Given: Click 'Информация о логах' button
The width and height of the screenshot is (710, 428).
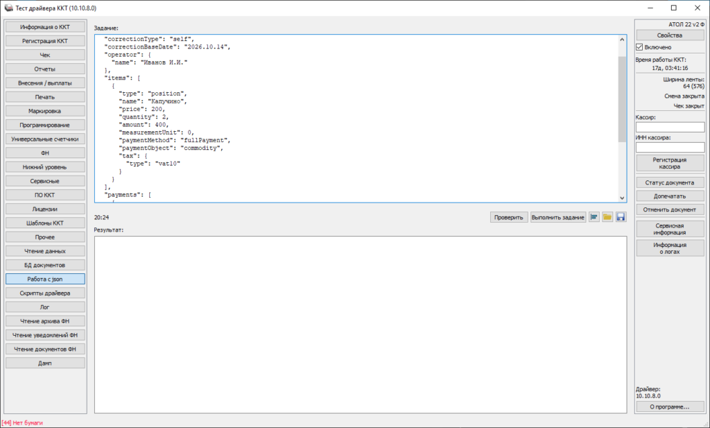Looking at the screenshot, I should tap(670, 248).
